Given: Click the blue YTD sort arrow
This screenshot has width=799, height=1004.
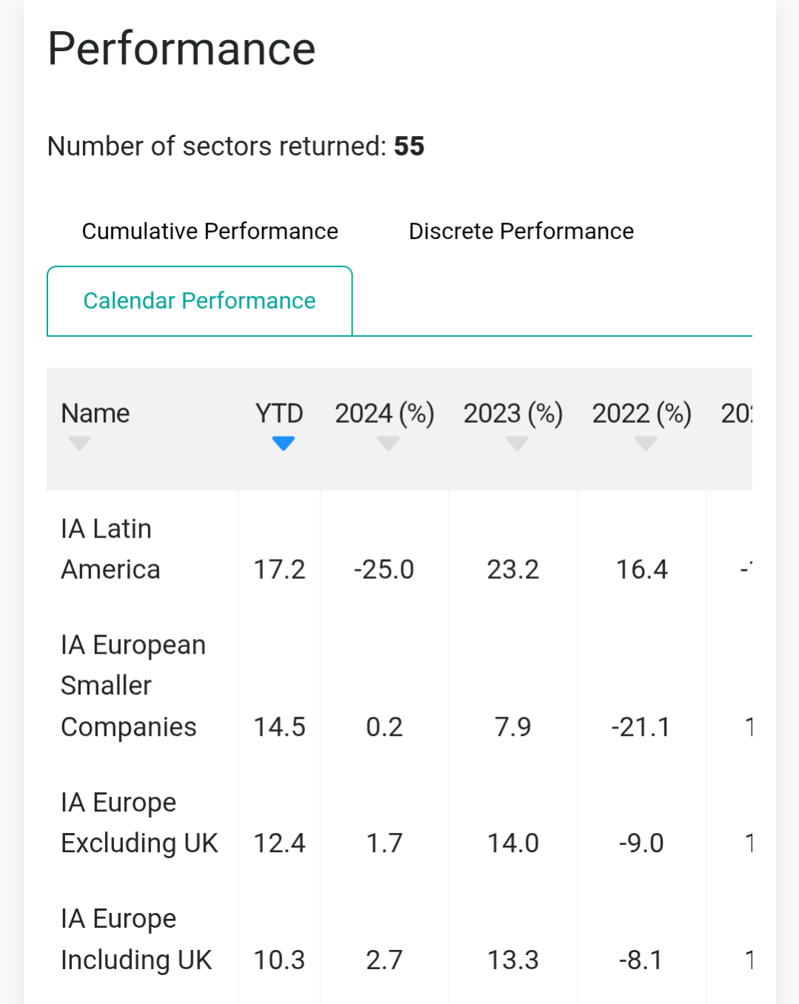Looking at the screenshot, I should (x=283, y=444).
